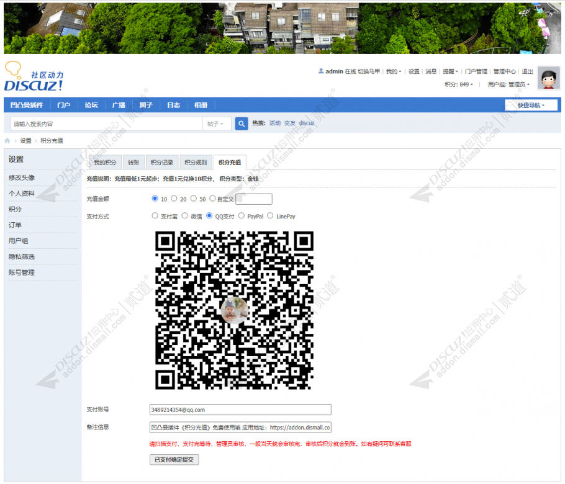Viewport: 565px width, 484px height.
Task: Click the admin username link
Action: (334, 71)
